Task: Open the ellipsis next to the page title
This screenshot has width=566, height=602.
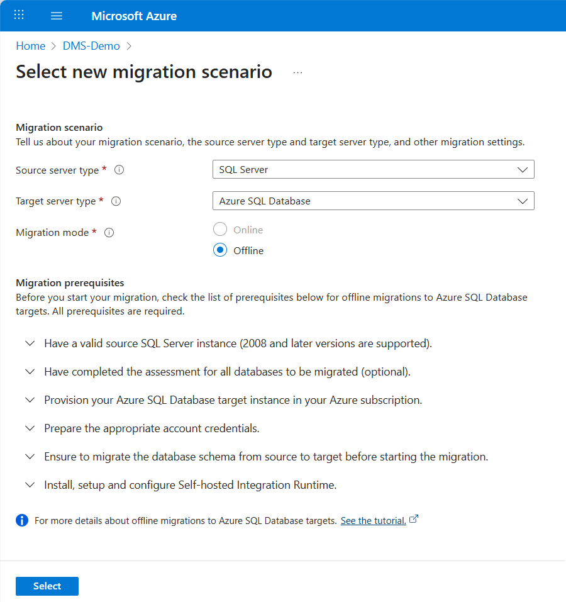Action: click(297, 72)
